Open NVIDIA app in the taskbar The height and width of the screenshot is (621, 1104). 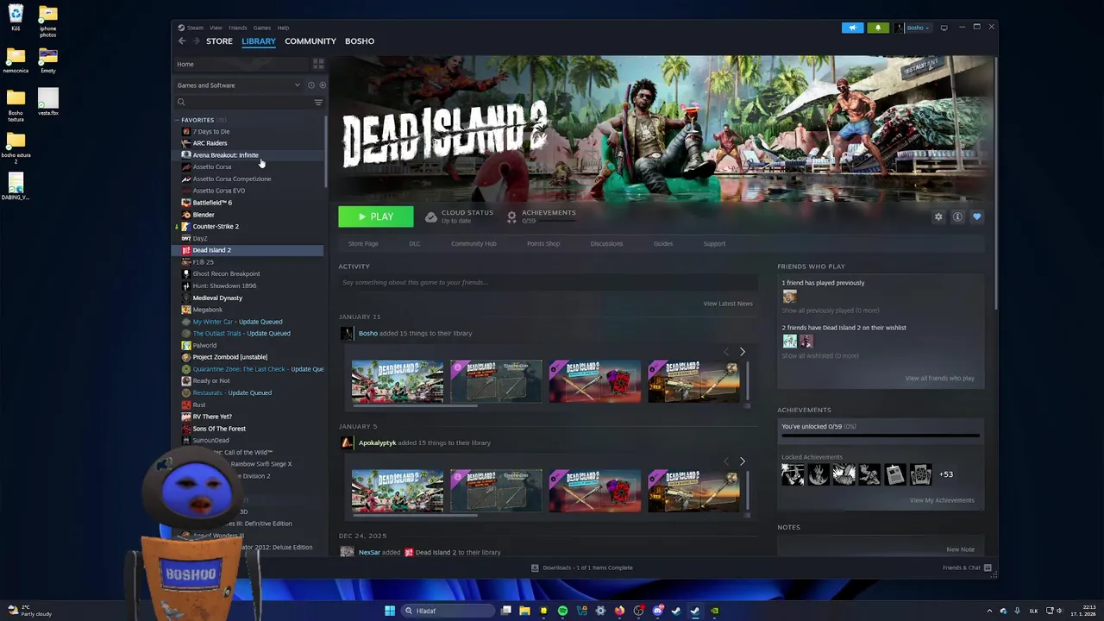(x=714, y=611)
